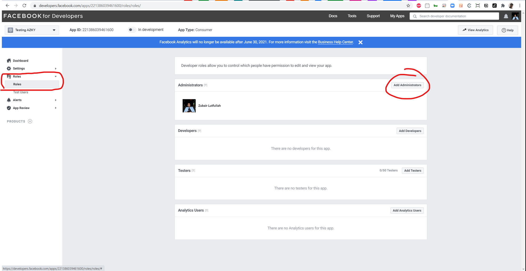526x271 pixels.
Task: Click the Add Testers button
Action: click(x=412, y=171)
